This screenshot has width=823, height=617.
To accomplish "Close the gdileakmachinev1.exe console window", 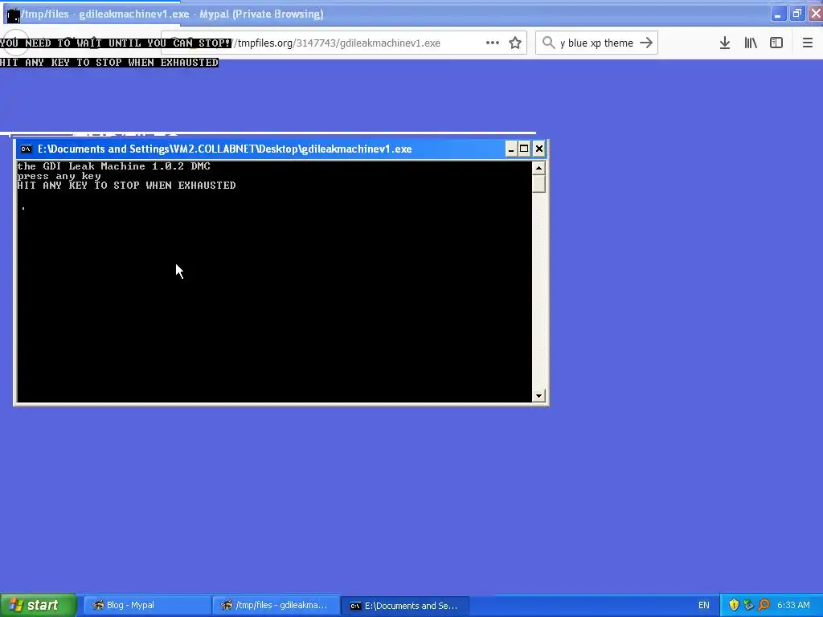I will (x=539, y=149).
